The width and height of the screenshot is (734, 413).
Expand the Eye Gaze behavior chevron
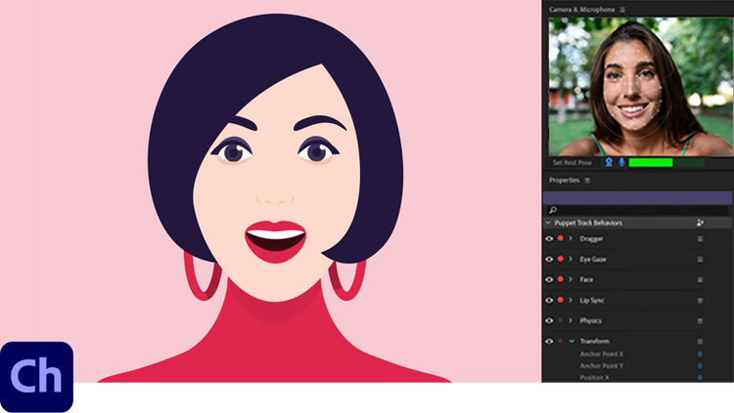pos(571,260)
